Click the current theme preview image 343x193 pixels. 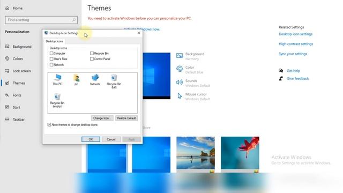[156, 76]
